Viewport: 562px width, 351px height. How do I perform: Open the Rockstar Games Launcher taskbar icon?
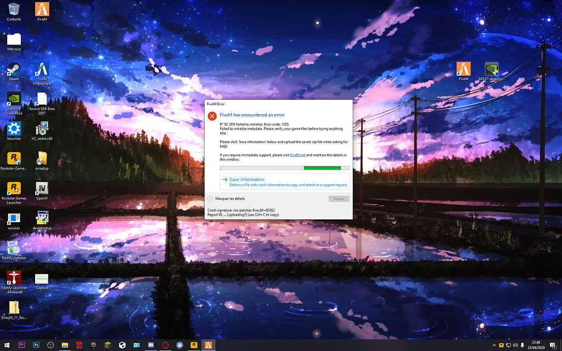(193, 345)
